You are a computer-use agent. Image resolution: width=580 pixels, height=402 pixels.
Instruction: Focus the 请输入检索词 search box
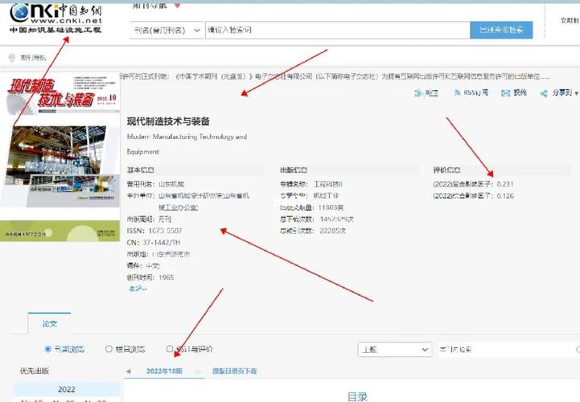click(x=337, y=30)
